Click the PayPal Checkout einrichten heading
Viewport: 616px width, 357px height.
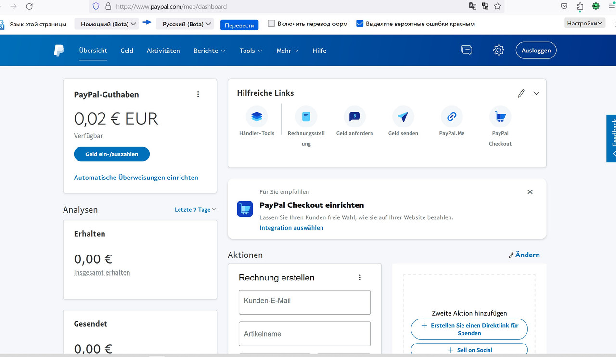311,205
